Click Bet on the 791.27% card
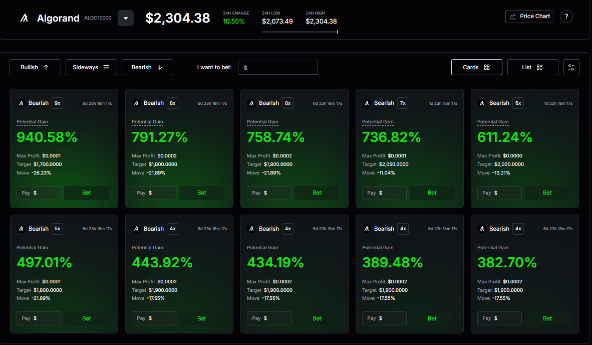592x345 pixels. 202,193
